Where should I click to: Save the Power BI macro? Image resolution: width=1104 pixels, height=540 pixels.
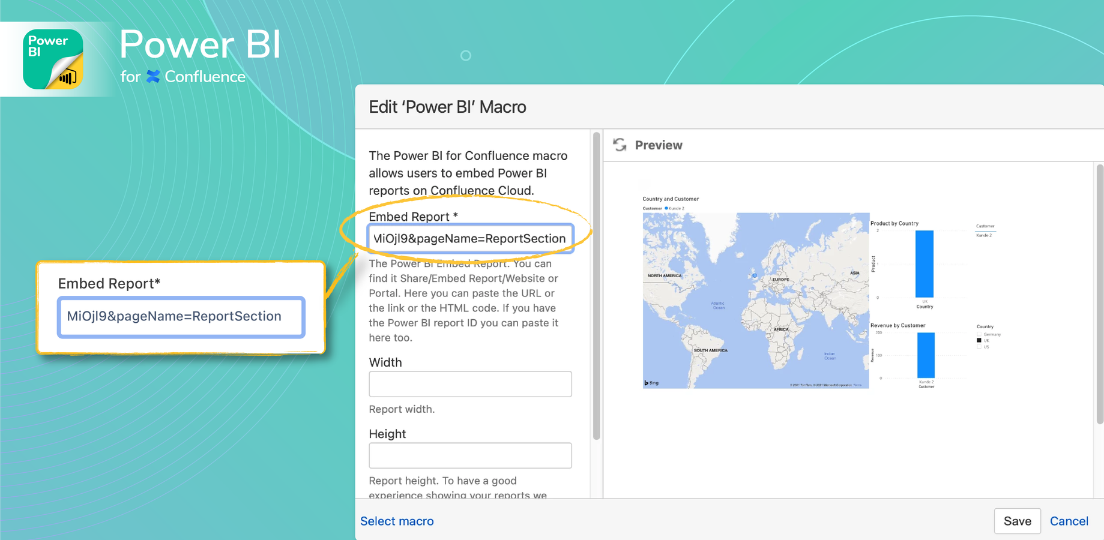click(x=1017, y=521)
